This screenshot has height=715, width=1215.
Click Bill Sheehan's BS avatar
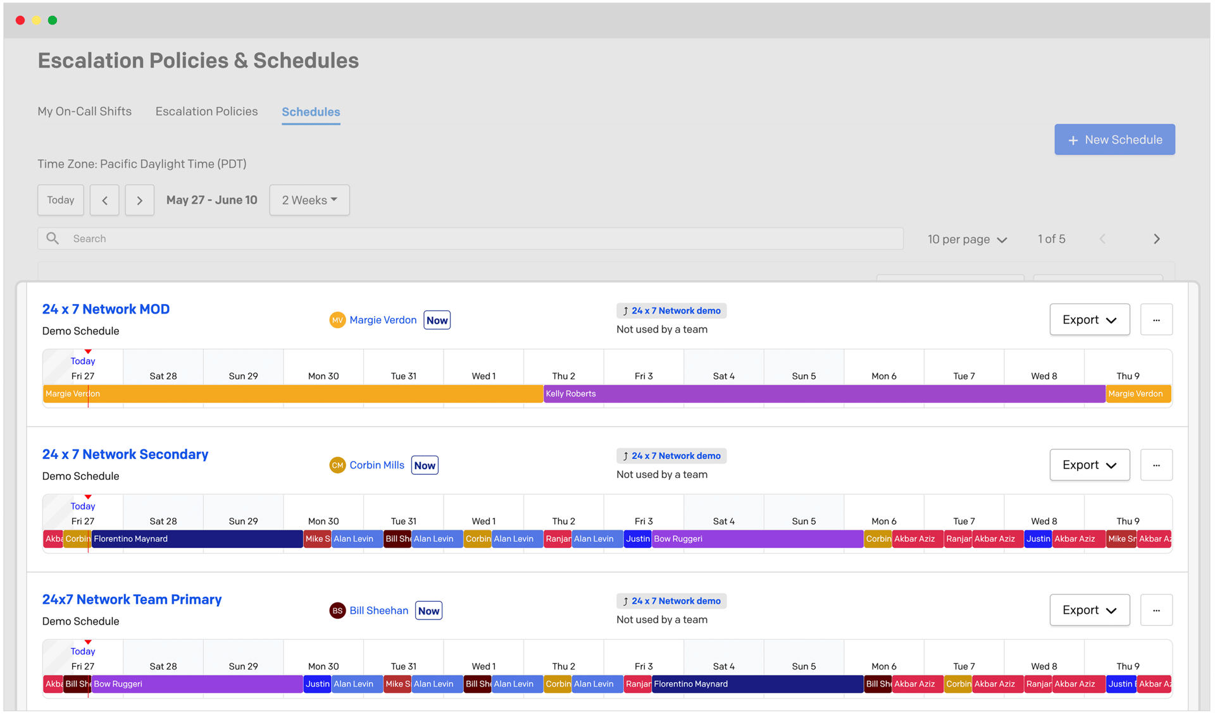[x=337, y=611]
